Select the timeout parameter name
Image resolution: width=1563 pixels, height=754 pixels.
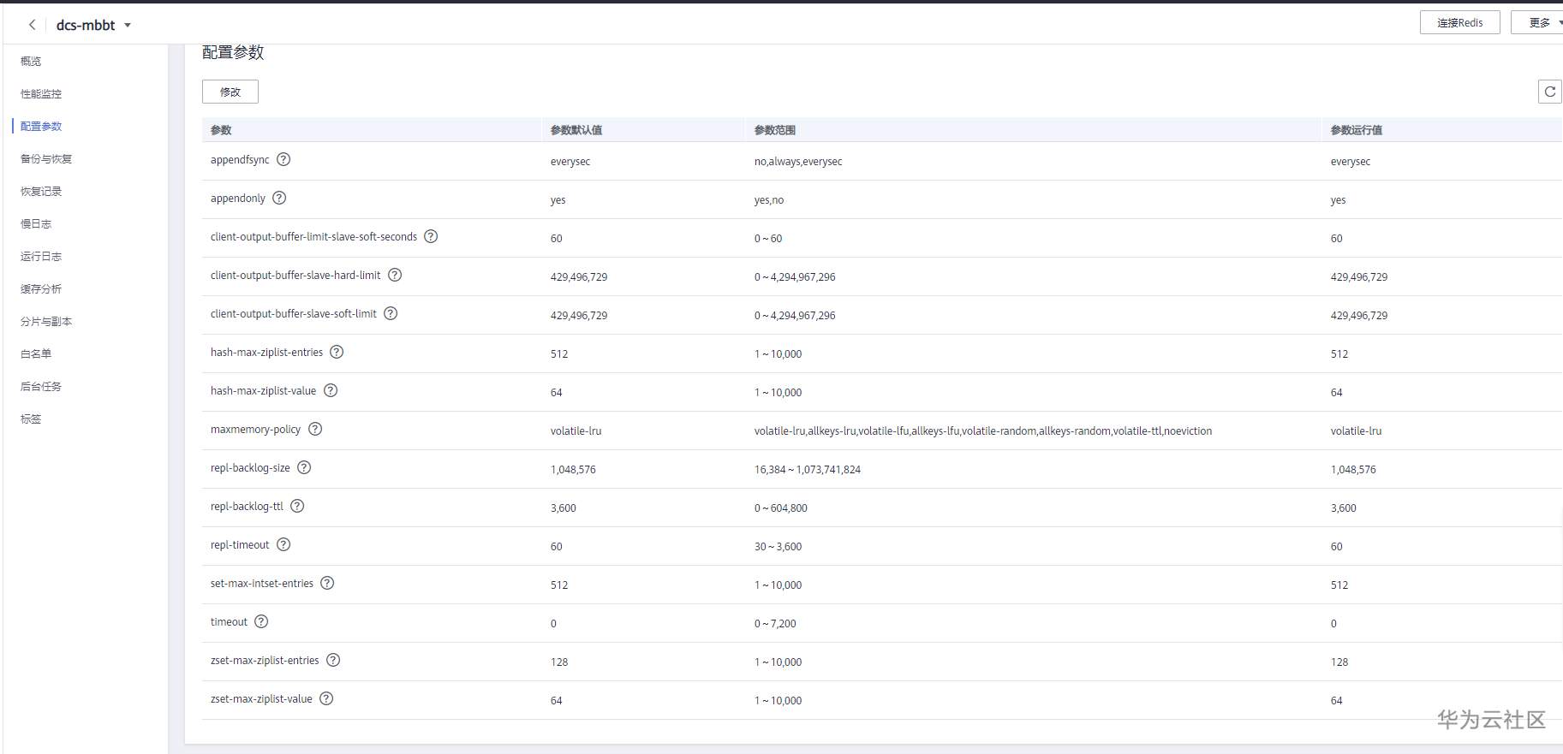pos(229,622)
